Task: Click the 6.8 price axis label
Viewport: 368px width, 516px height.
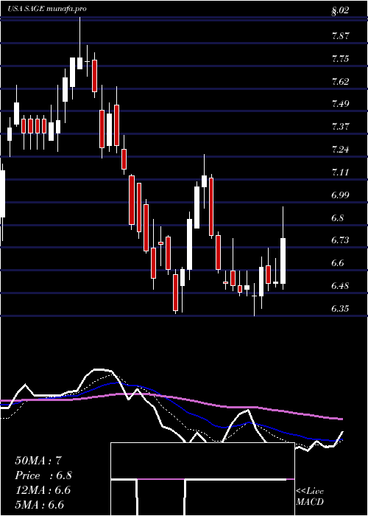Action: pos(339,217)
